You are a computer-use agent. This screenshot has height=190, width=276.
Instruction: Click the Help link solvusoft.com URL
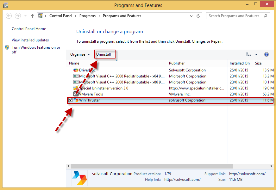[182, 180]
